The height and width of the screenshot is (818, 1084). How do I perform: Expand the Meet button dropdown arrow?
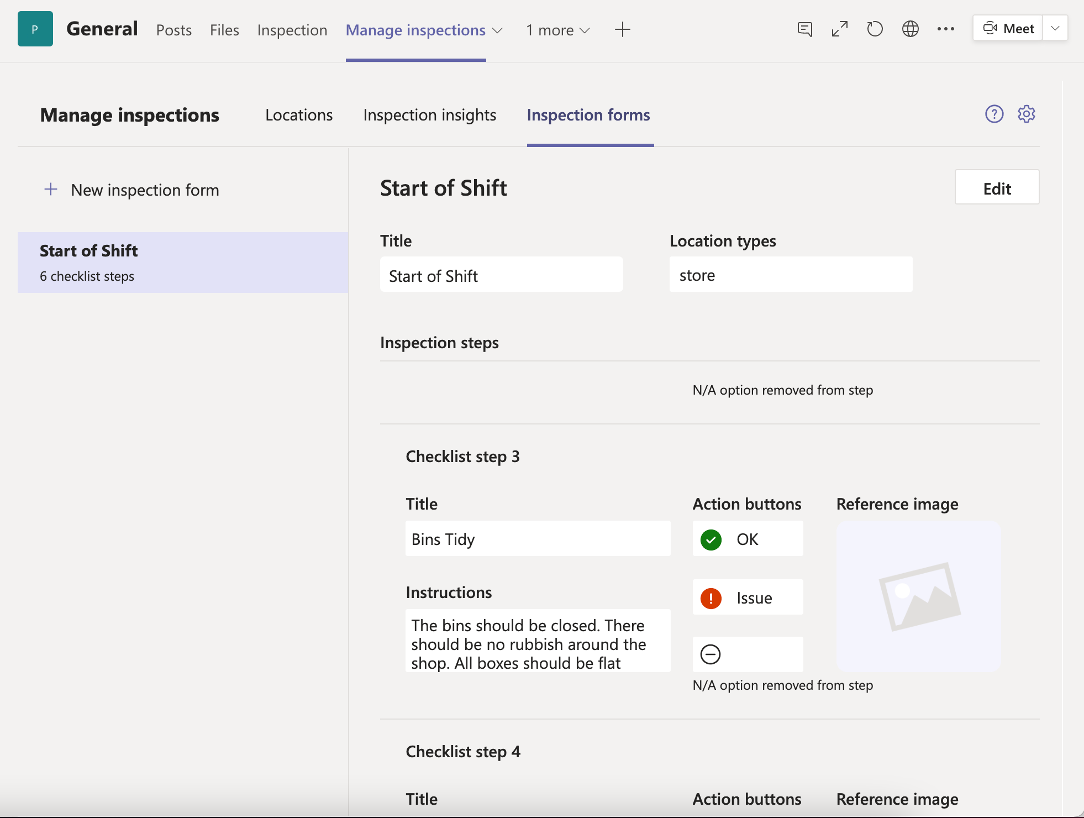[1056, 28]
